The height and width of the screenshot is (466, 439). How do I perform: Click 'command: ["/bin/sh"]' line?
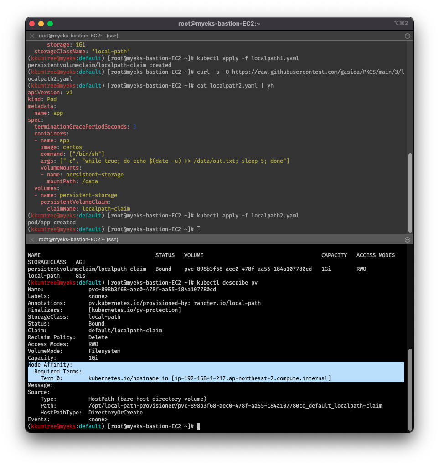(x=72, y=154)
